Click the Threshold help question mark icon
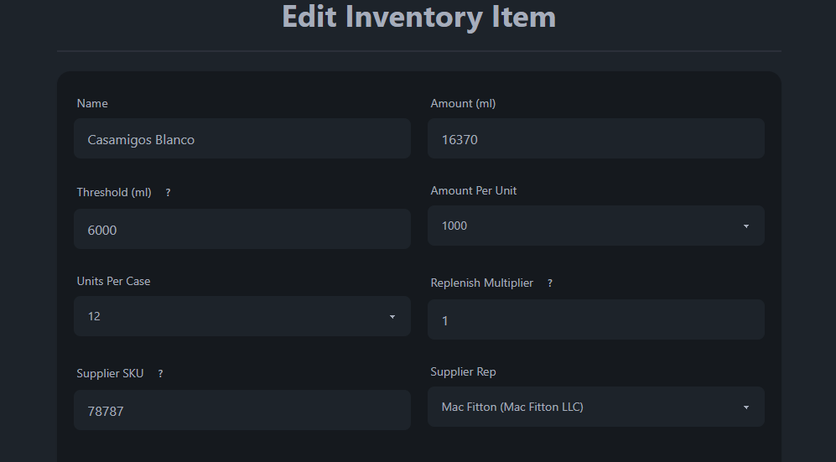Screen dimensions: 836x462 coord(168,193)
